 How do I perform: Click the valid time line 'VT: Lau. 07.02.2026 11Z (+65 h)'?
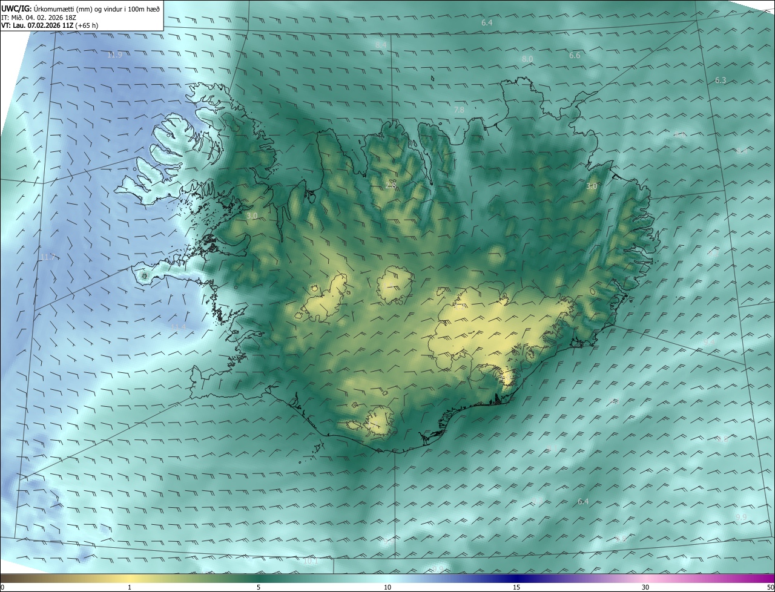point(50,25)
